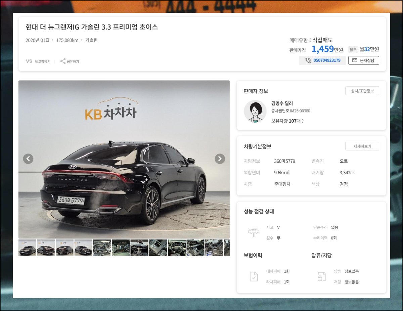The height and width of the screenshot is (311, 403).
Task: Call dealer number 050704923179
Action: [322, 60]
